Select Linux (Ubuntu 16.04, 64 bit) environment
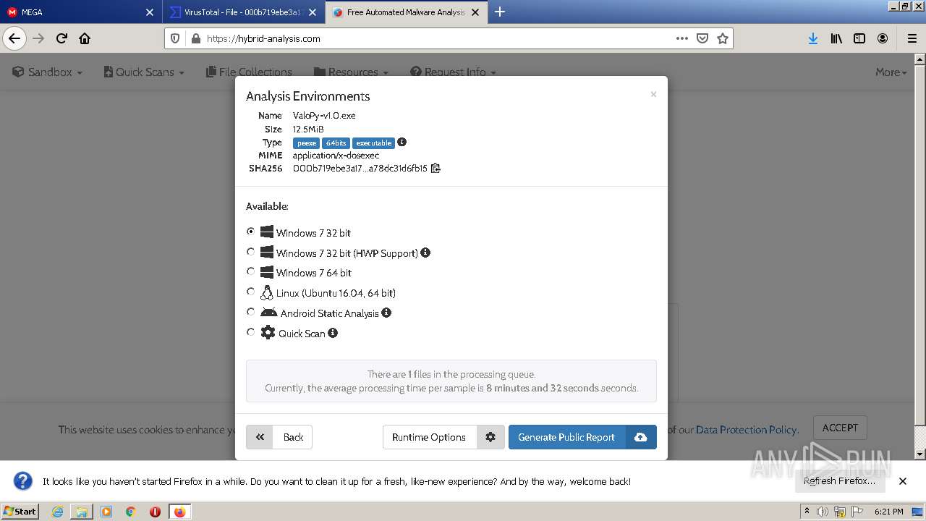Viewport: 926px width, 521px height. click(x=251, y=292)
